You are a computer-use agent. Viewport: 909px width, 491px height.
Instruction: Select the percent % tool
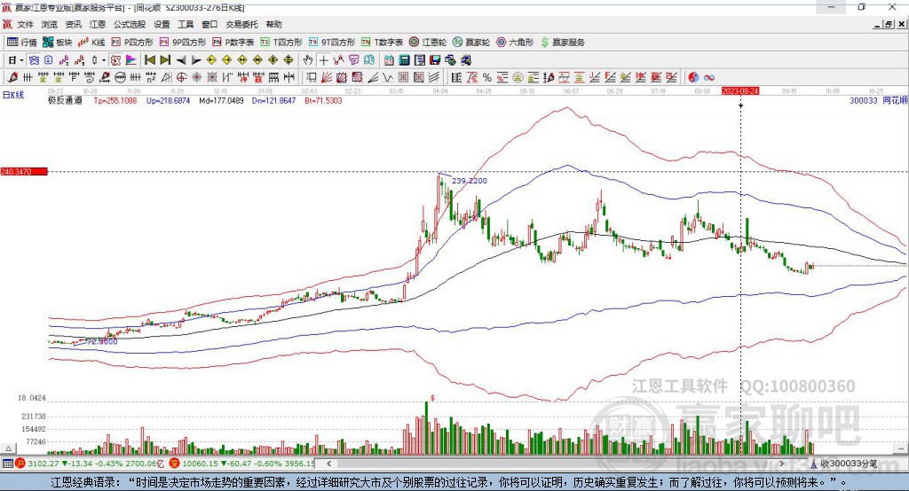click(x=487, y=78)
